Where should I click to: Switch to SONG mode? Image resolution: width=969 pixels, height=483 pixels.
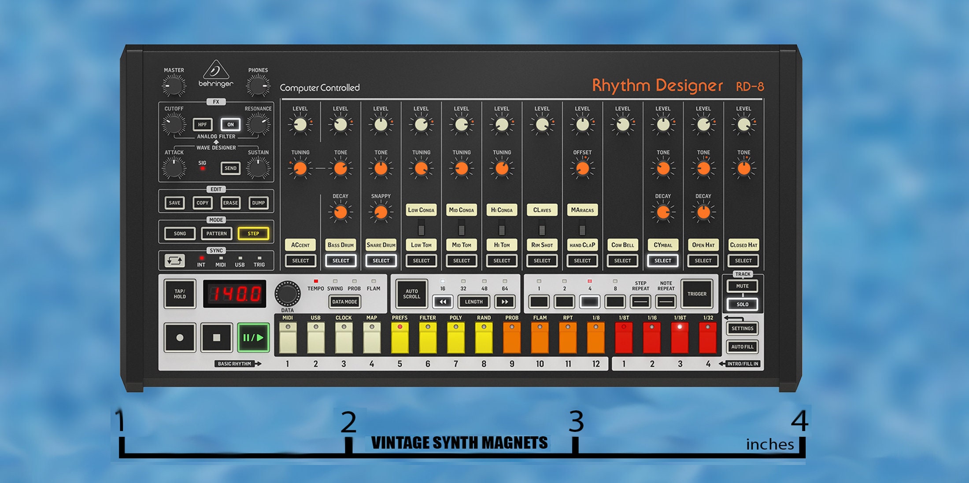pyautogui.click(x=179, y=233)
